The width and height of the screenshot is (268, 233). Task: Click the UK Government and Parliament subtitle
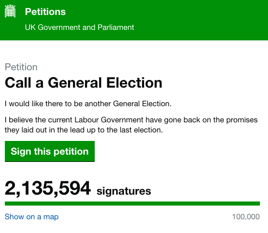(x=79, y=27)
